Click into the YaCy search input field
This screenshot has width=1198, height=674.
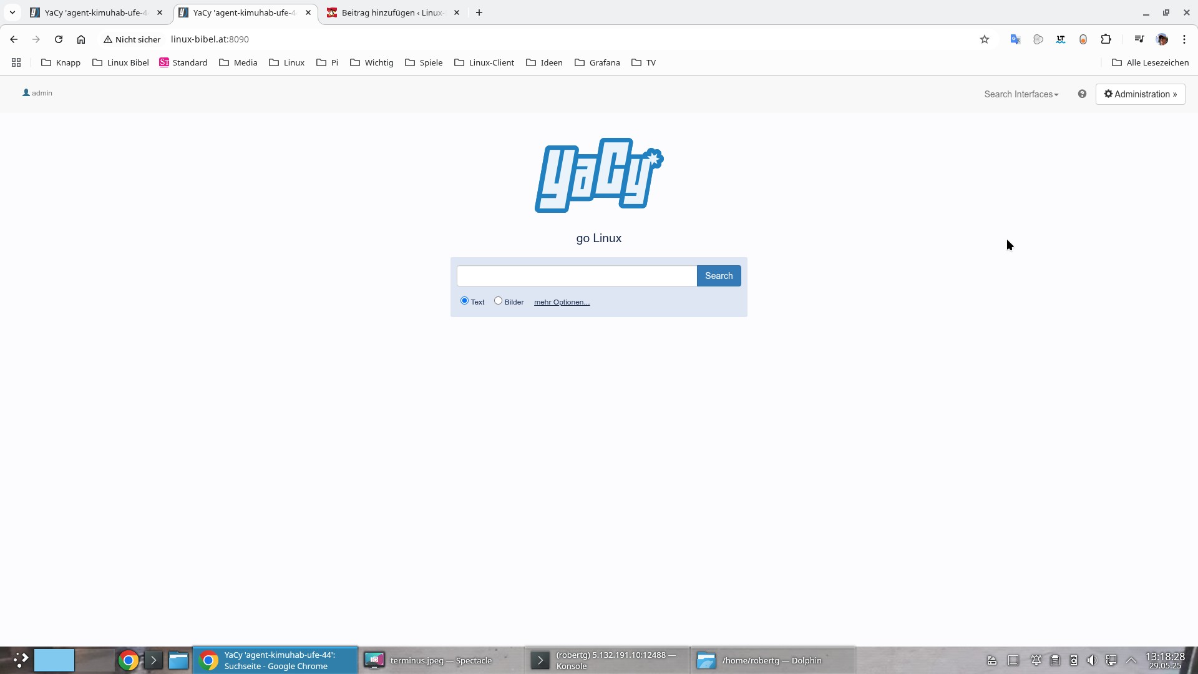577,276
